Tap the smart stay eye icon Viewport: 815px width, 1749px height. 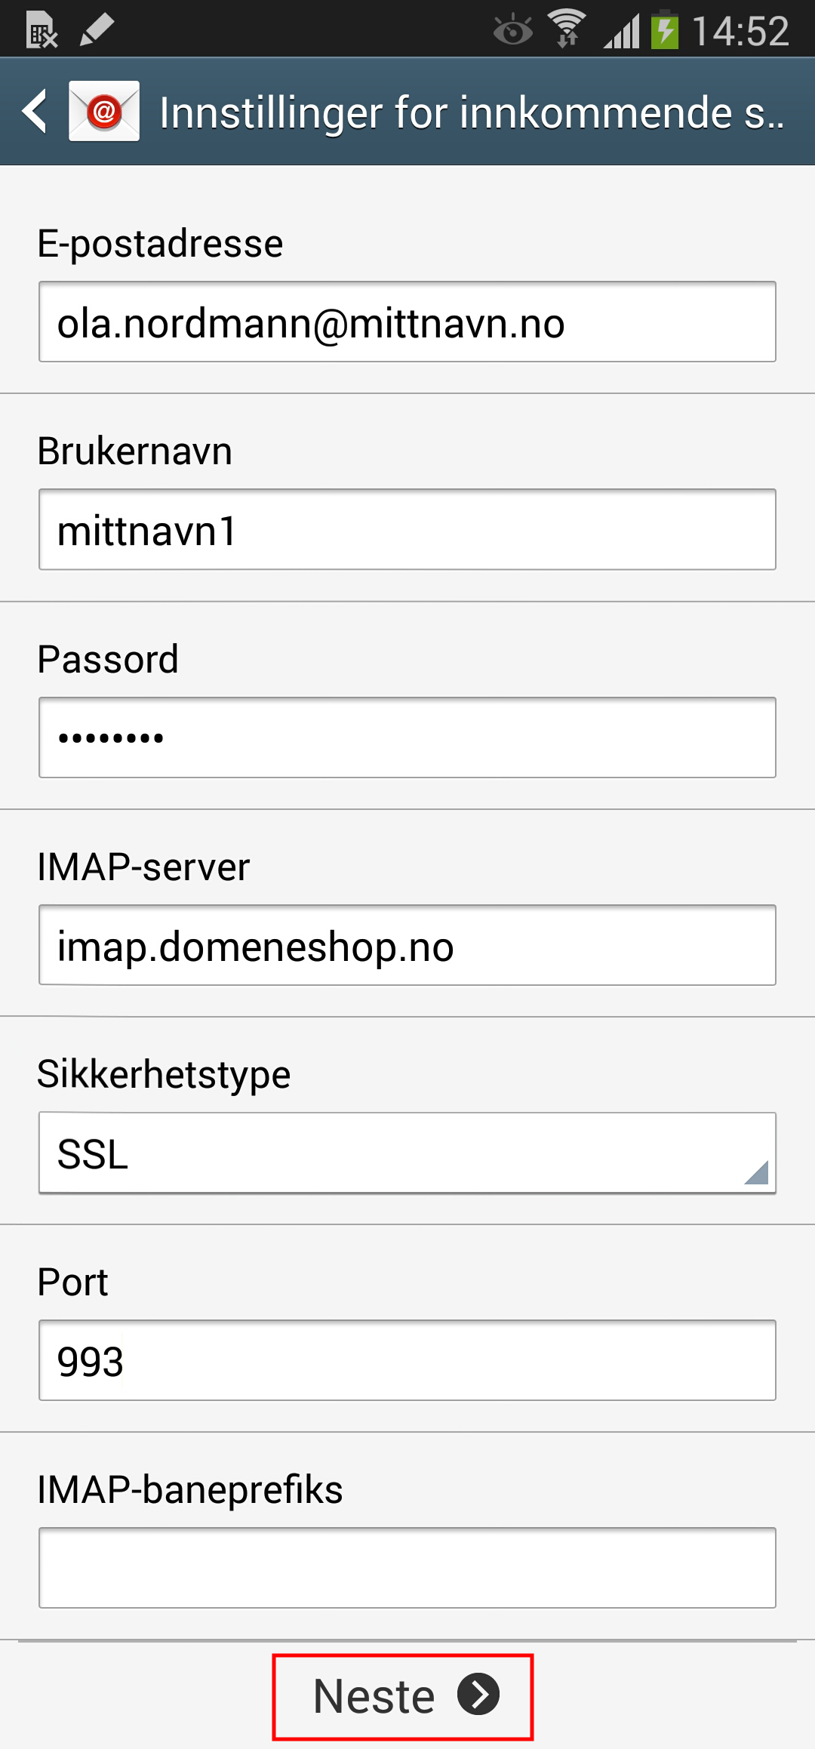(513, 30)
